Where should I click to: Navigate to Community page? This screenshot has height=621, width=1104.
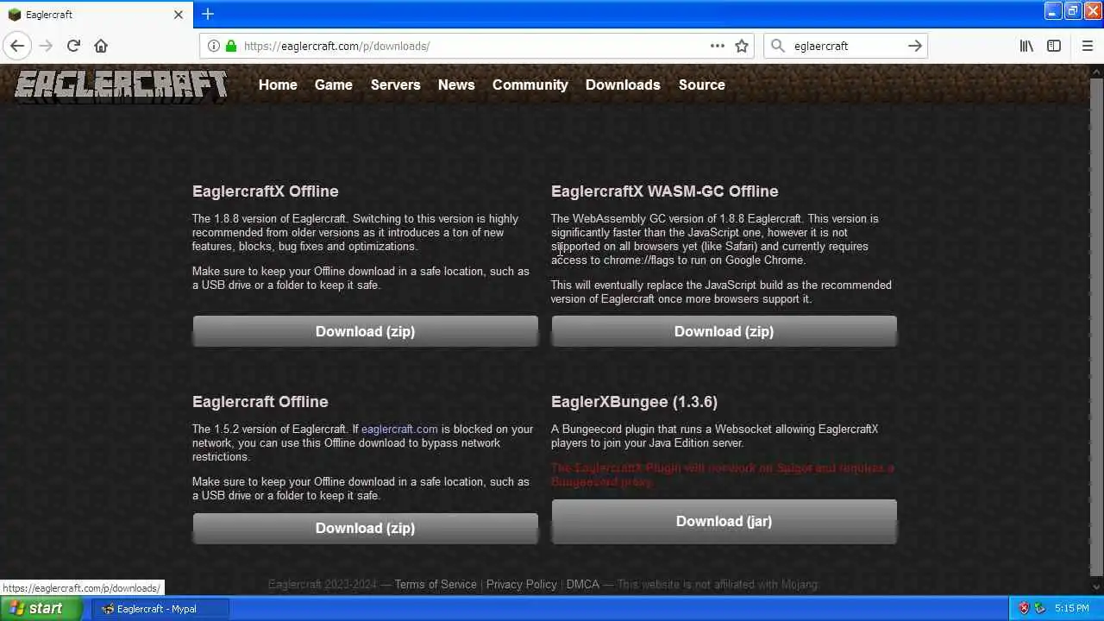(530, 85)
